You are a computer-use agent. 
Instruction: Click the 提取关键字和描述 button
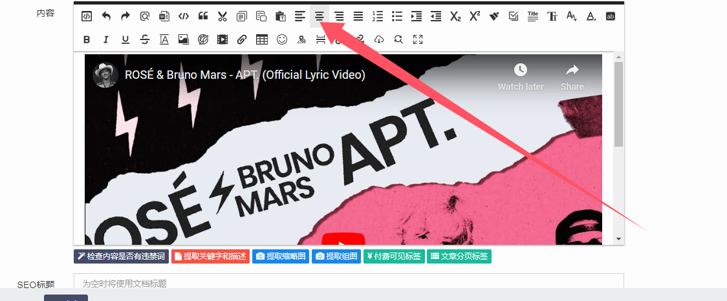pos(210,256)
